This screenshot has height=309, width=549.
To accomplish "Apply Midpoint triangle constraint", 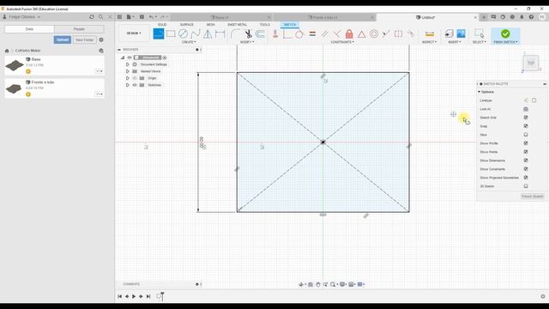I will [361, 34].
